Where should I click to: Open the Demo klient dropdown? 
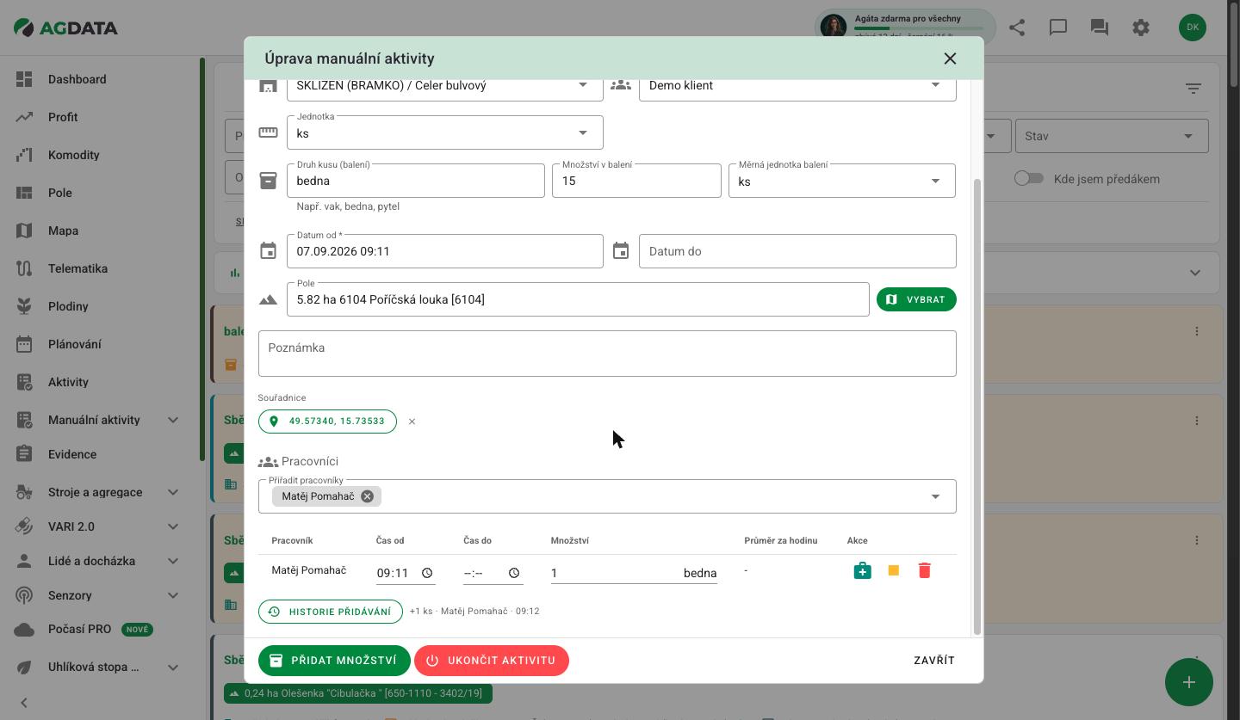pyautogui.click(x=797, y=86)
